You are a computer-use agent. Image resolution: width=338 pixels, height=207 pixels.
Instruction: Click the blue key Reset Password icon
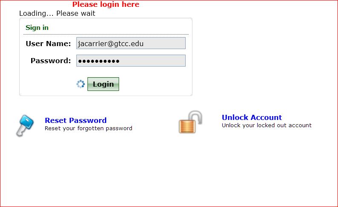tap(25, 125)
